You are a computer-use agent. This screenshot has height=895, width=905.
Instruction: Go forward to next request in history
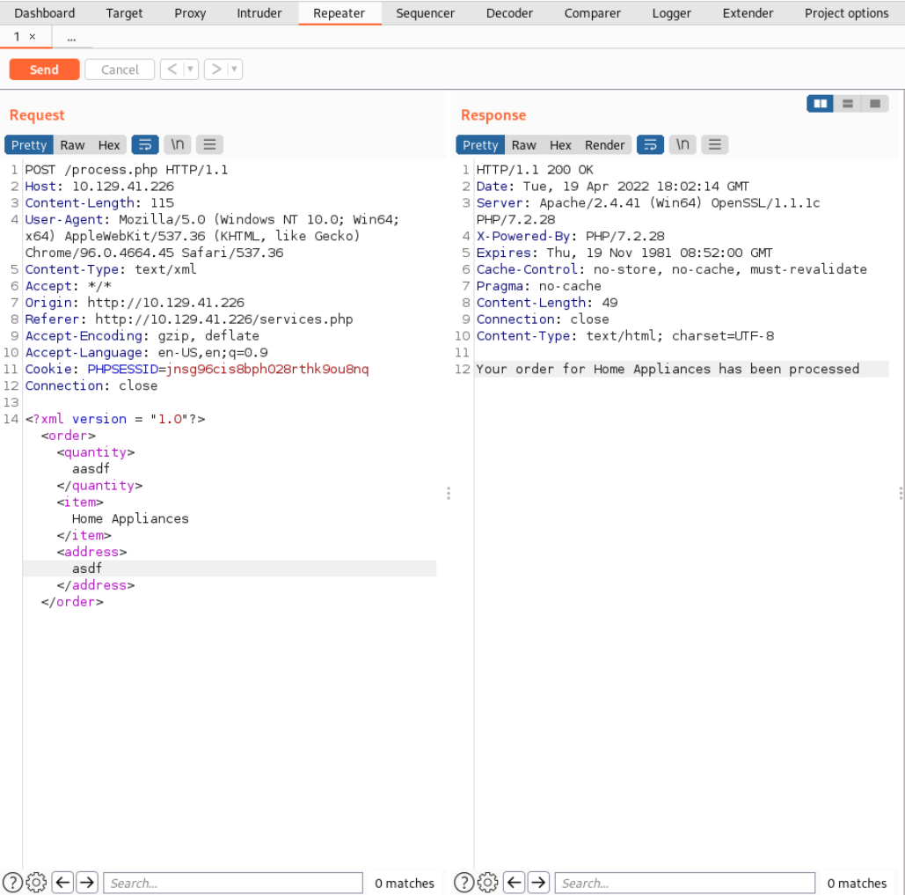[215, 70]
